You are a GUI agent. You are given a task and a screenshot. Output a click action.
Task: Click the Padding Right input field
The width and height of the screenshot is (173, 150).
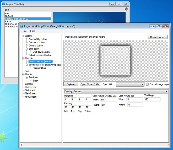pyautogui.click(x=81, y=107)
